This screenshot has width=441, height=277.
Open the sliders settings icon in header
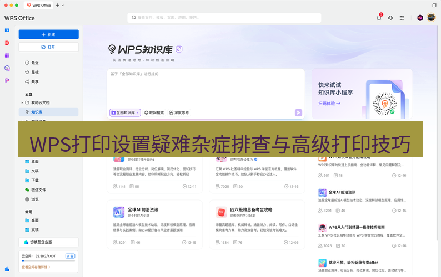pyautogui.click(x=402, y=18)
